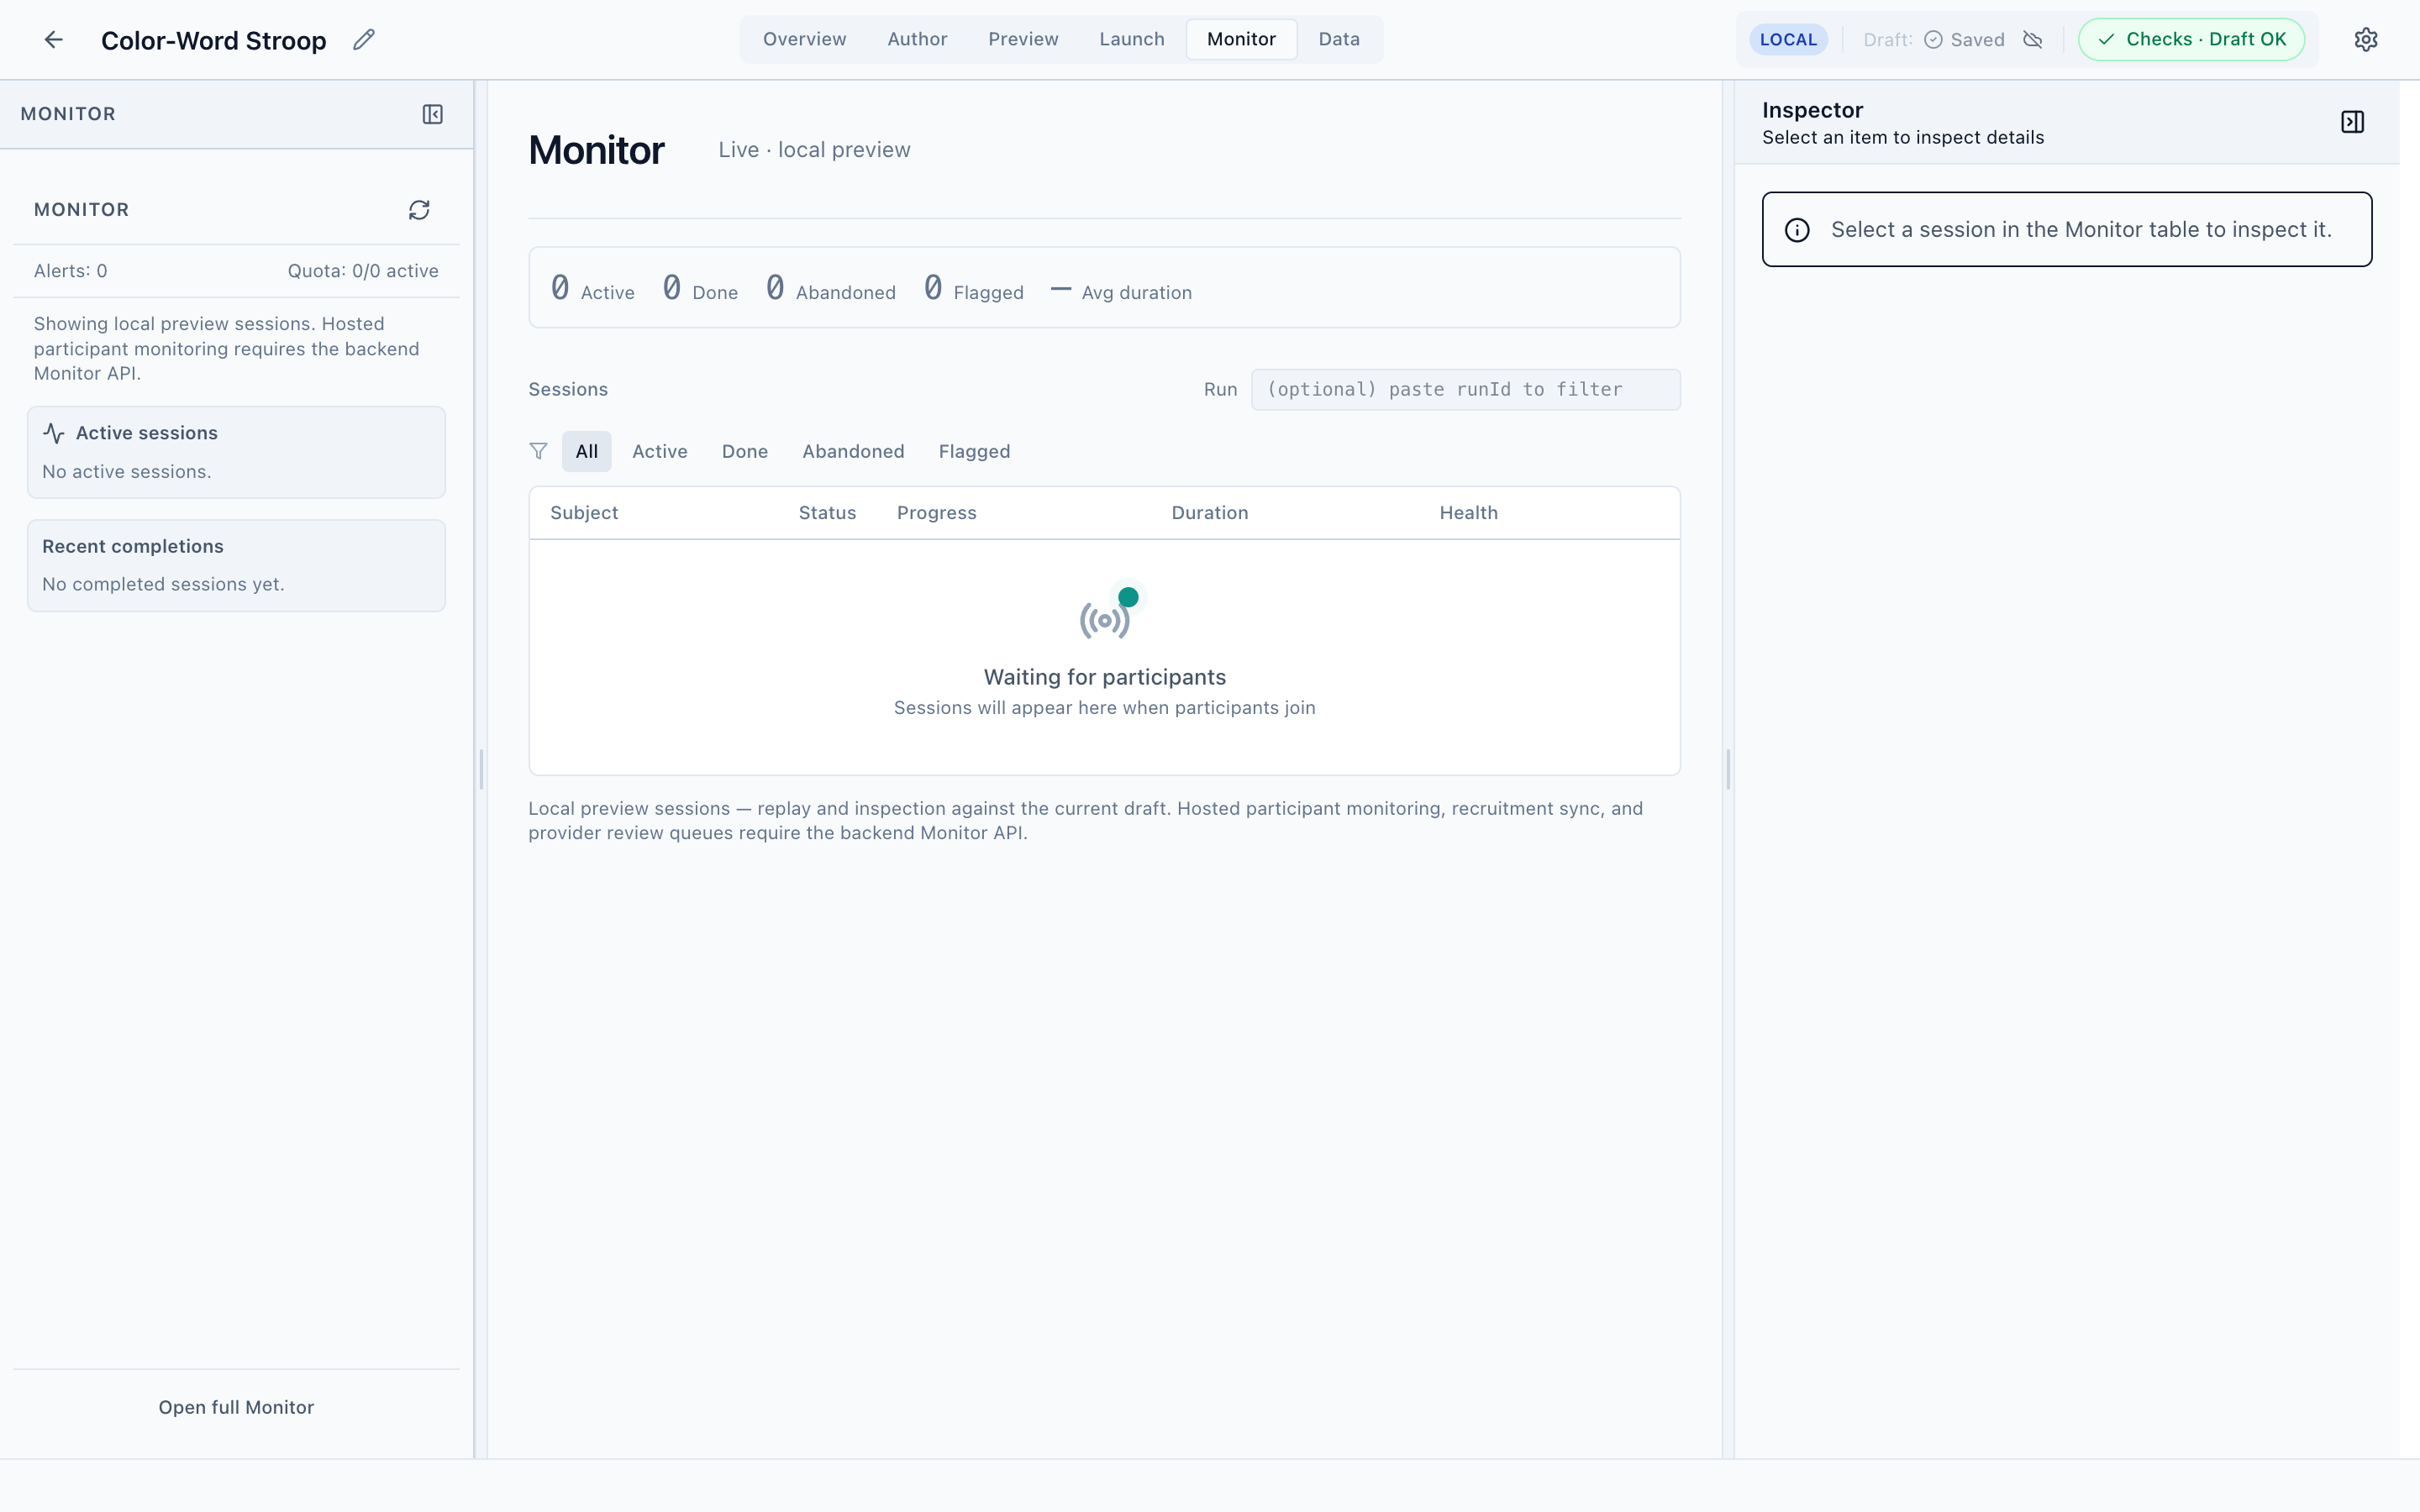Image resolution: width=2420 pixels, height=1512 pixels.
Task: Filter sessions by Active
Action: pos(660,451)
